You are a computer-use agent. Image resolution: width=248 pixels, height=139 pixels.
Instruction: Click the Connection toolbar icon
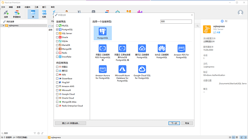click(x=6, y=14)
